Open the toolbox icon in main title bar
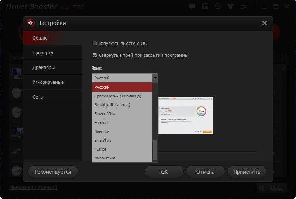The image size is (296, 199). [x=204, y=7]
